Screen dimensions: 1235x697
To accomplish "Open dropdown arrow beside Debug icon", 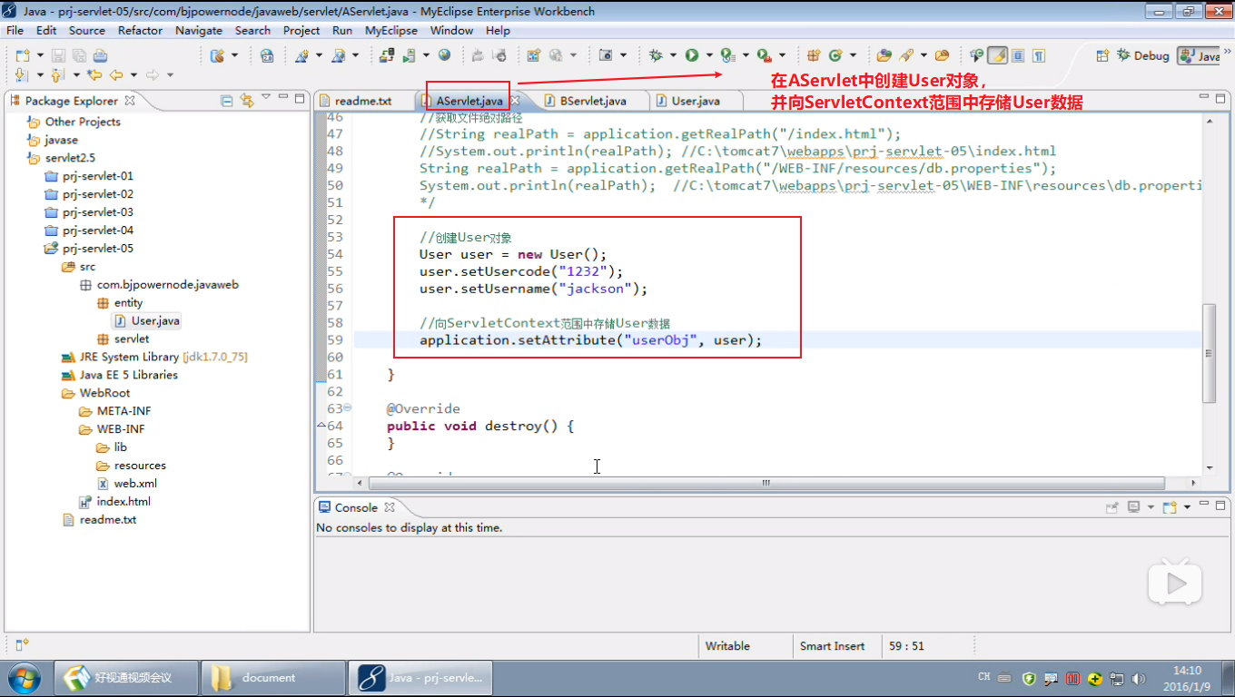I will click(x=673, y=55).
